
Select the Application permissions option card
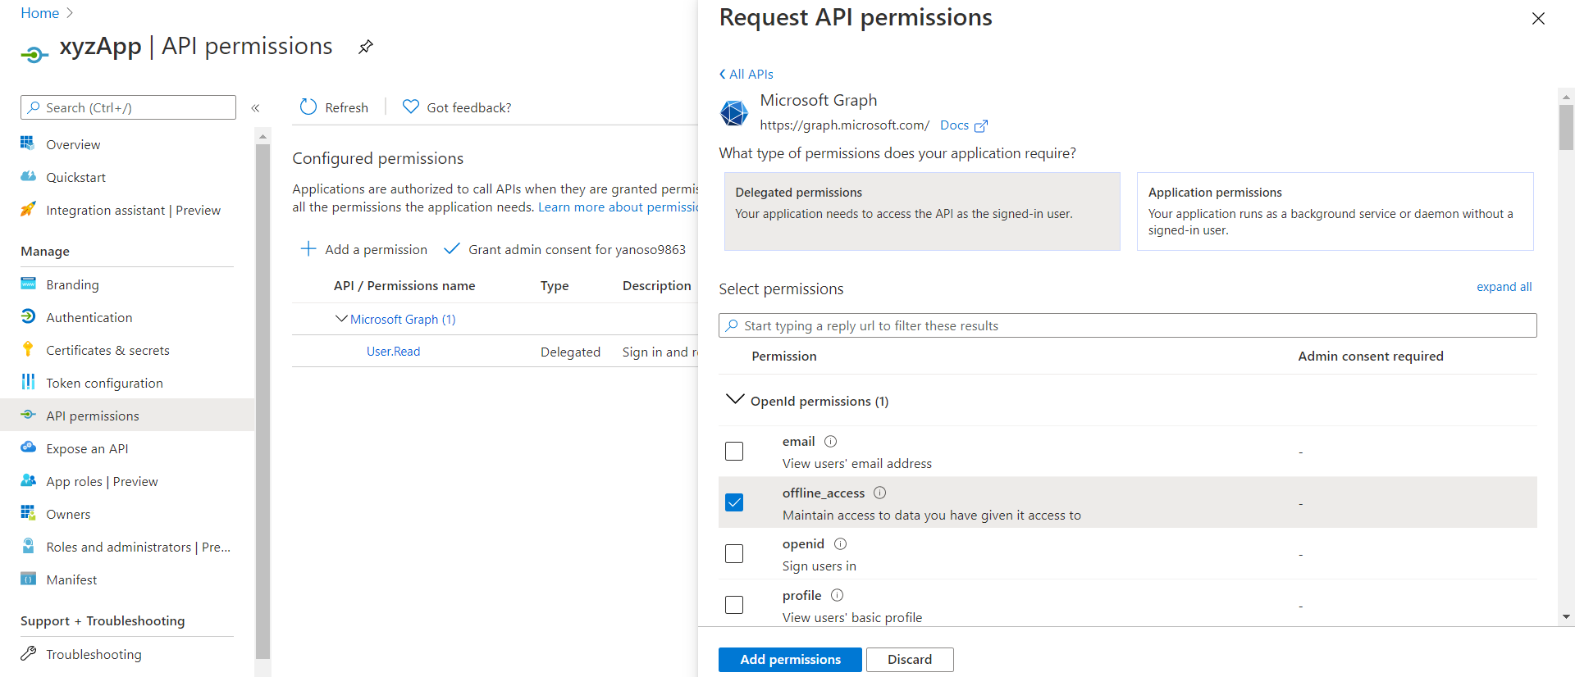1335,211
